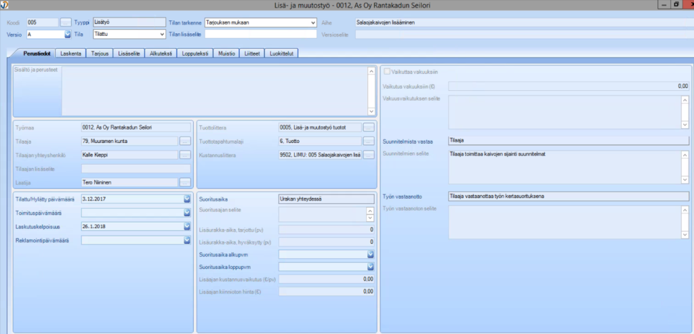The height and width of the screenshot is (334, 694).
Task: Switch to the Laskenta tab
Action: point(72,53)
